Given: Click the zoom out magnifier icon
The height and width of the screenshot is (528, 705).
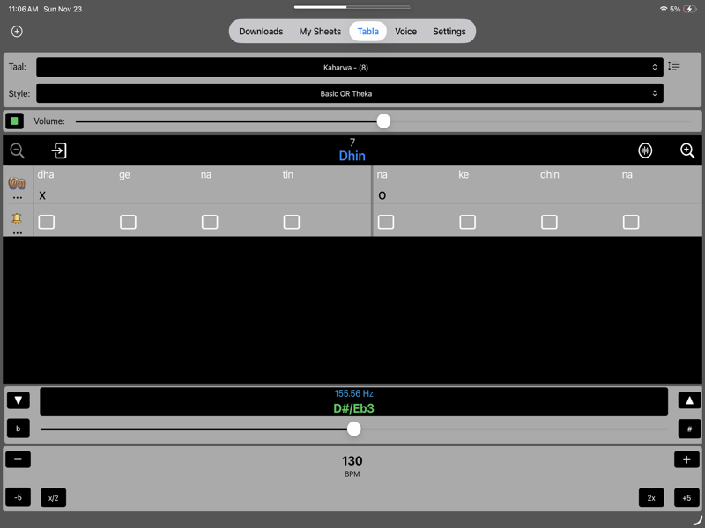Looking at the screenshot, I should click(17, 150).
